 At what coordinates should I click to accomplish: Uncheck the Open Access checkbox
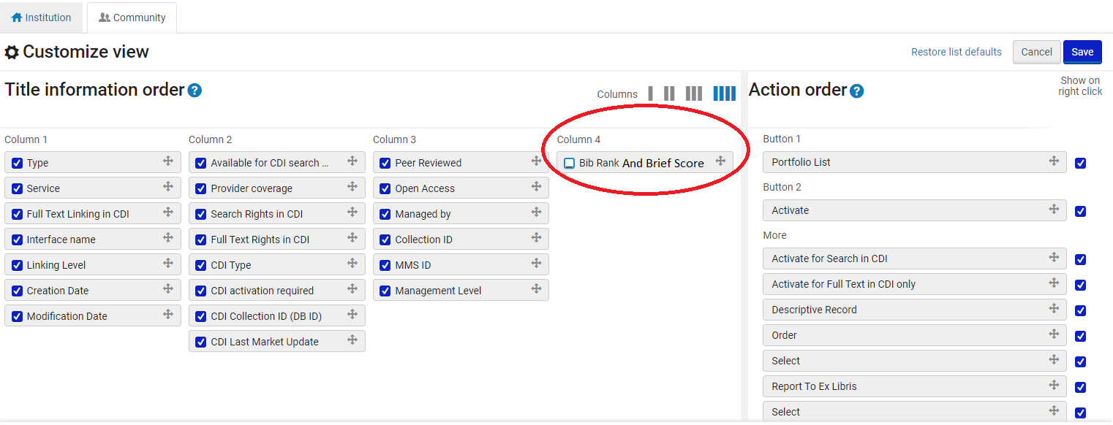[x=385, y=188]
